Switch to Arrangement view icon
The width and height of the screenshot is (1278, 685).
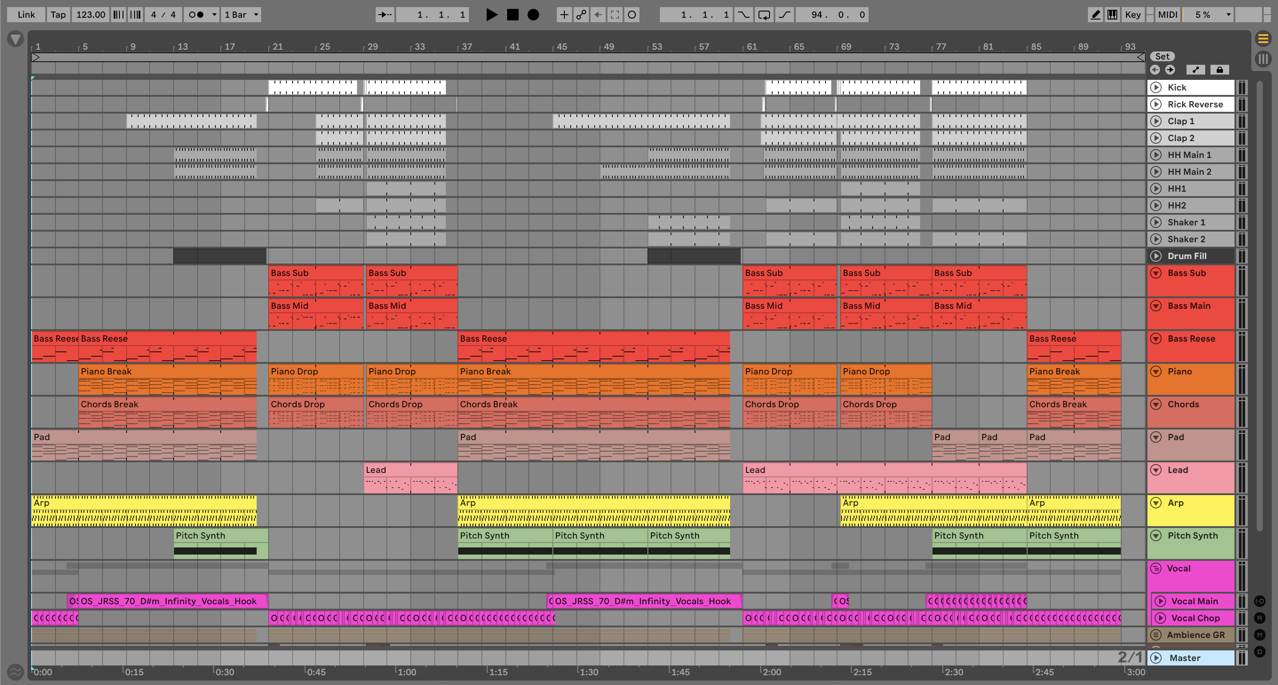coord(1263,38)
